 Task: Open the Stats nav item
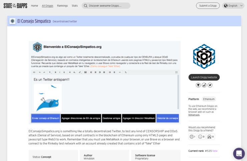pos(75,6)
